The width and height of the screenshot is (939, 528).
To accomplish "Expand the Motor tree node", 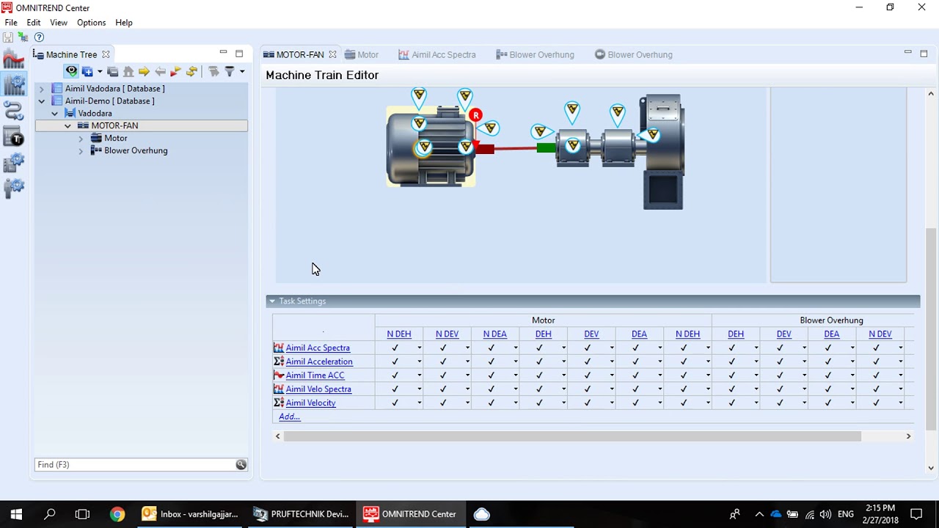I will [81, 139].
